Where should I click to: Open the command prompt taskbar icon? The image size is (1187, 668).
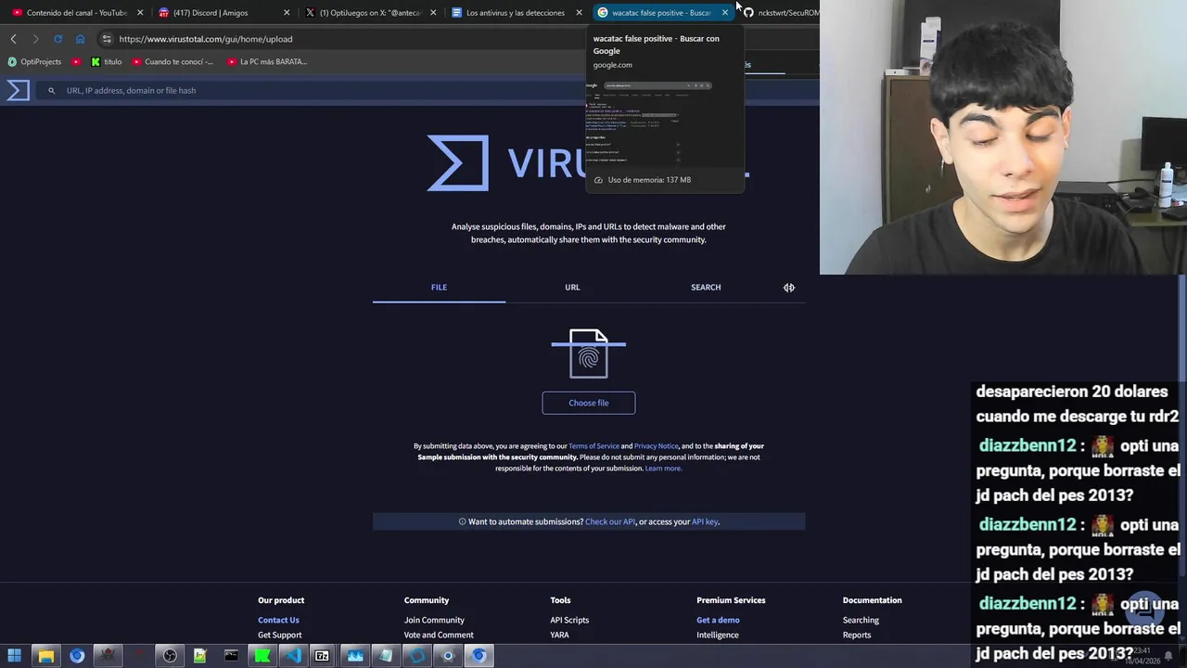(231, 656)
